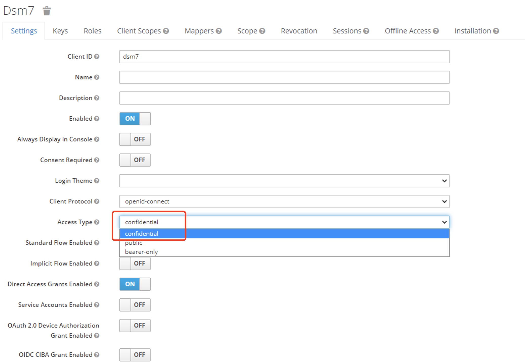Image resolution: width=525 pixels, height=362 pixels.
Task: Open the Offline Access tab
Action: pyautogui.click(x=408, y=31)
